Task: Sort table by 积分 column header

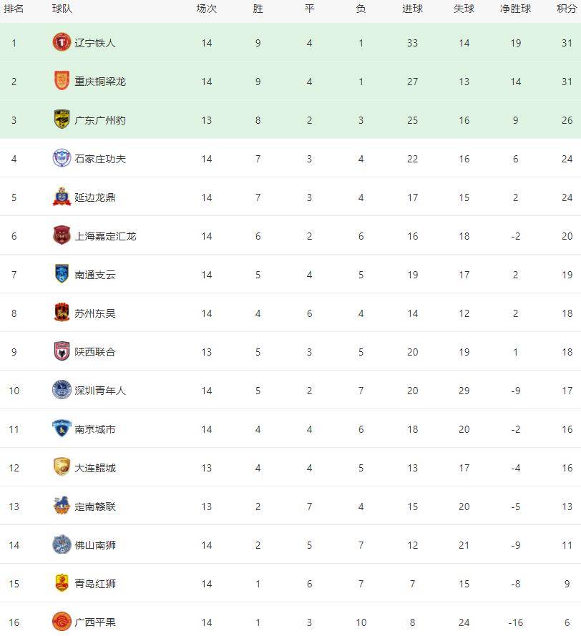Action: [567, 9]
